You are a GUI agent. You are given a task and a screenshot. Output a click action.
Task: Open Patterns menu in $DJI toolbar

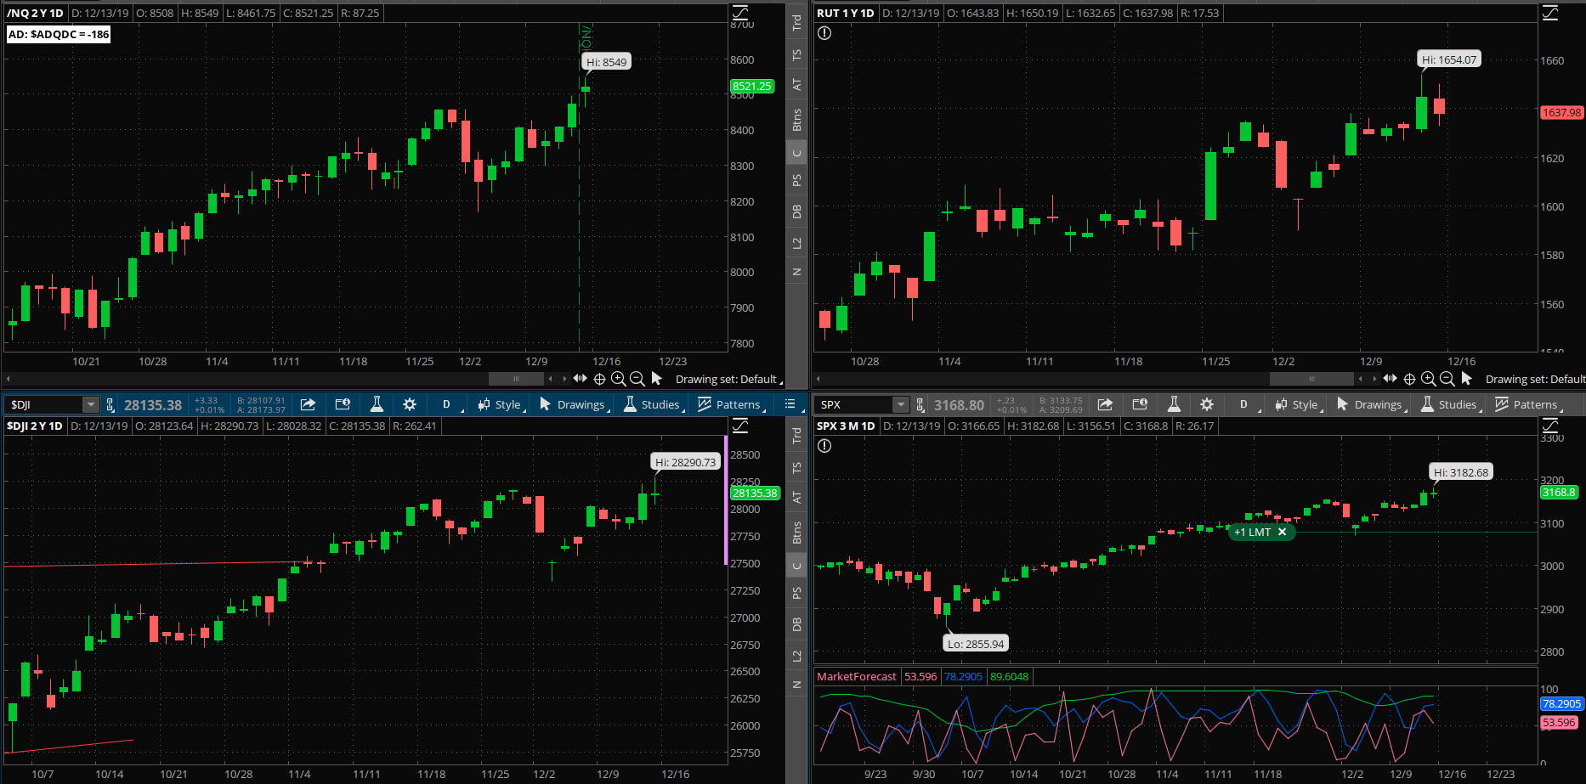click(x=731, y=404)
